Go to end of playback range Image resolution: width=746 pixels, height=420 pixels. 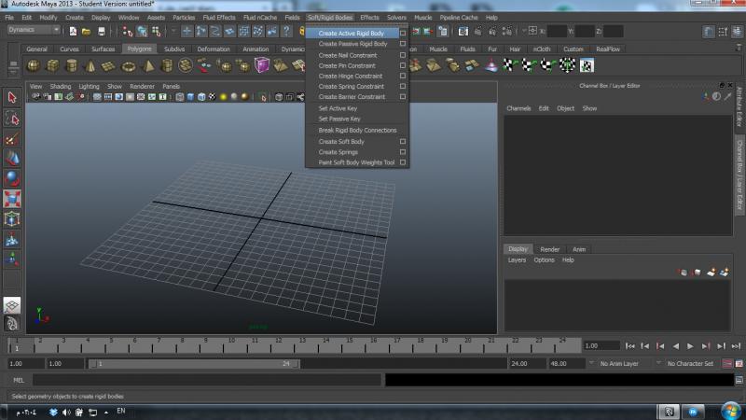pos(736,346)
